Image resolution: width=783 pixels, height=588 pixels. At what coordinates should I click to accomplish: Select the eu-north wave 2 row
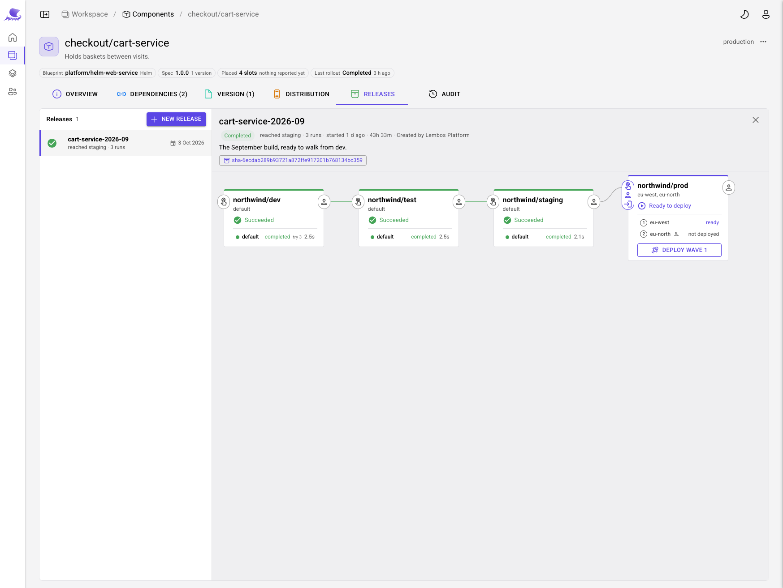coord(679,234)
